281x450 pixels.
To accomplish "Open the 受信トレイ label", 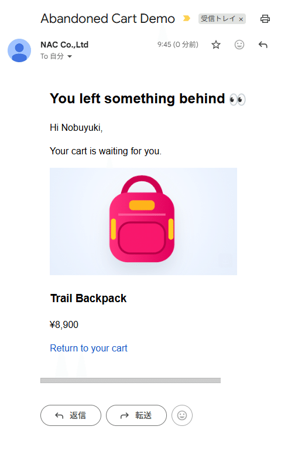I will point(218,19).
